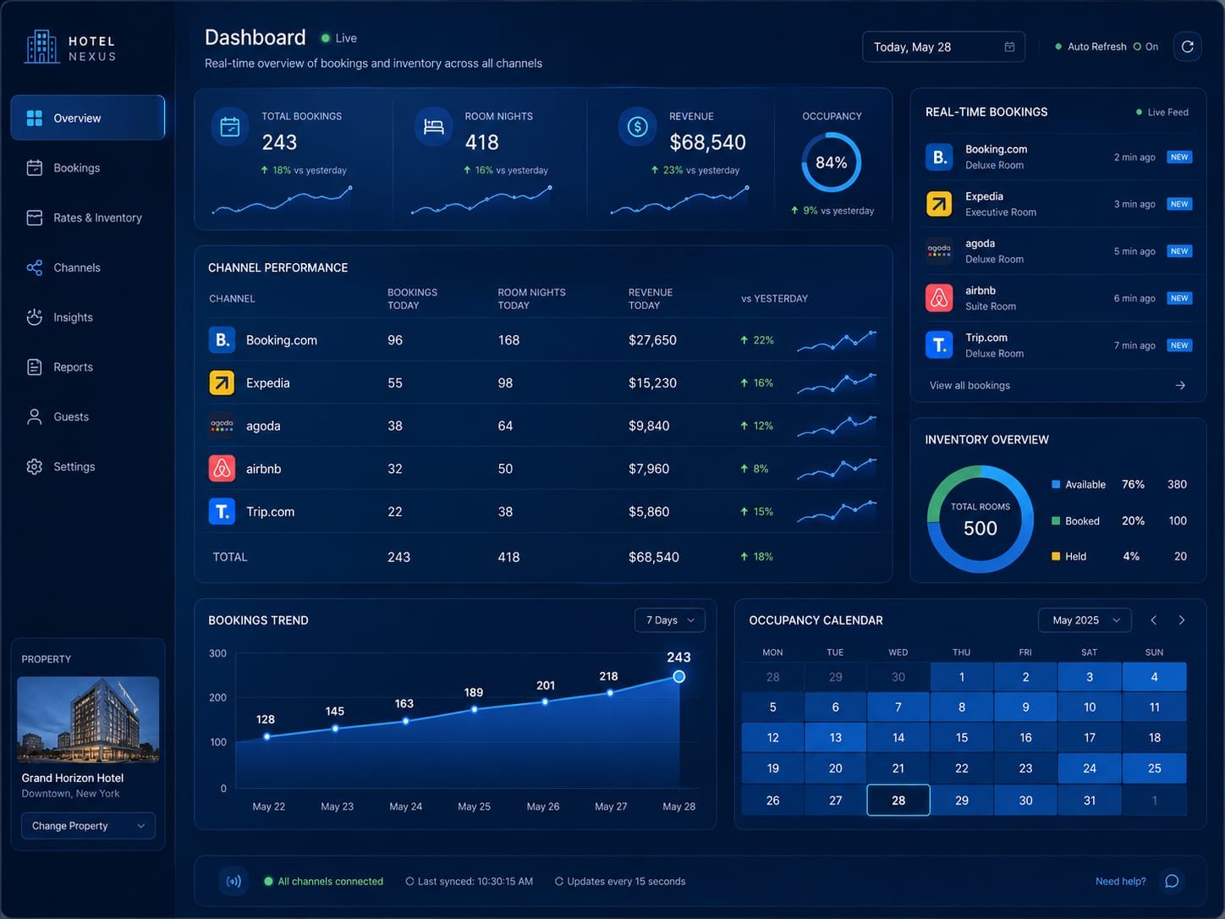Select May 28 in the Occupancy Calendar
This screenshot has height=919, width=1225.
898,800
